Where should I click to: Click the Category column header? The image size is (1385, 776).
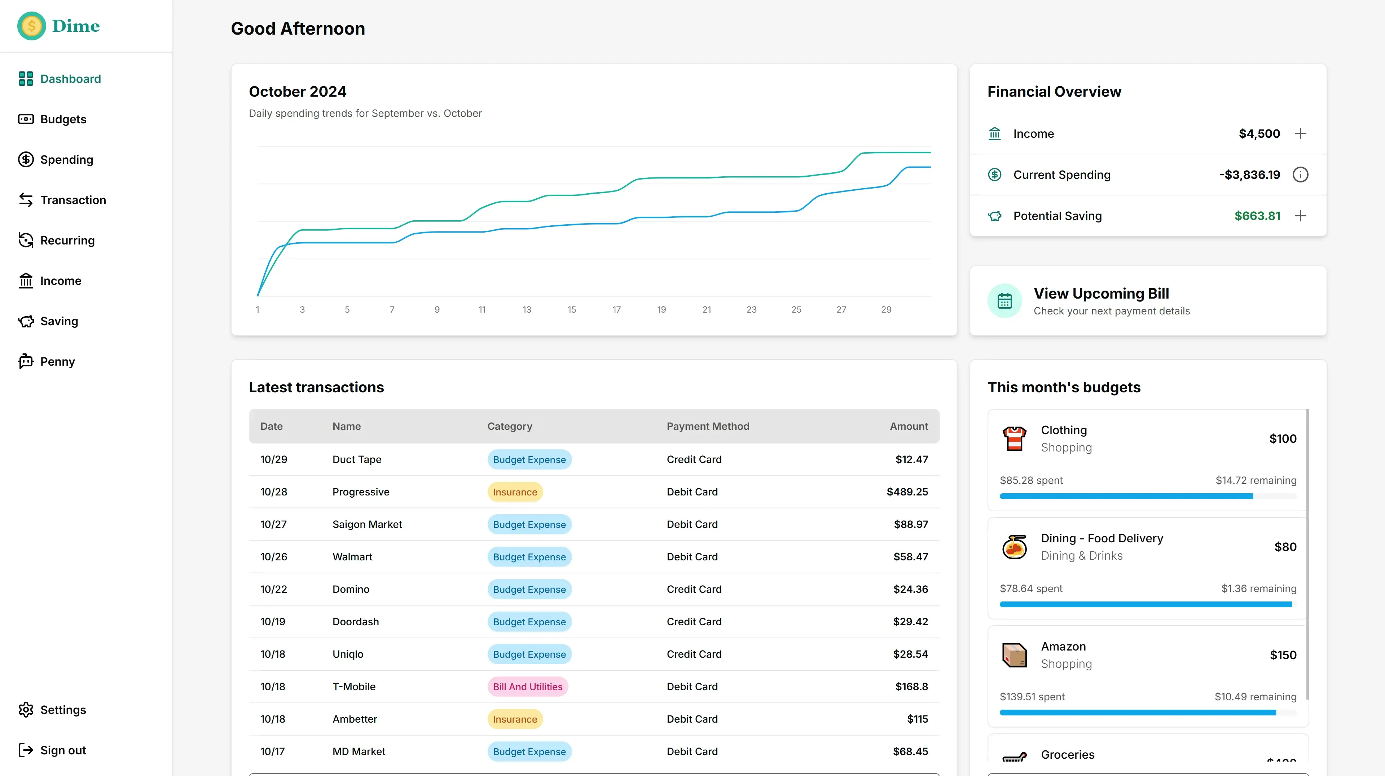coord(510,426)
